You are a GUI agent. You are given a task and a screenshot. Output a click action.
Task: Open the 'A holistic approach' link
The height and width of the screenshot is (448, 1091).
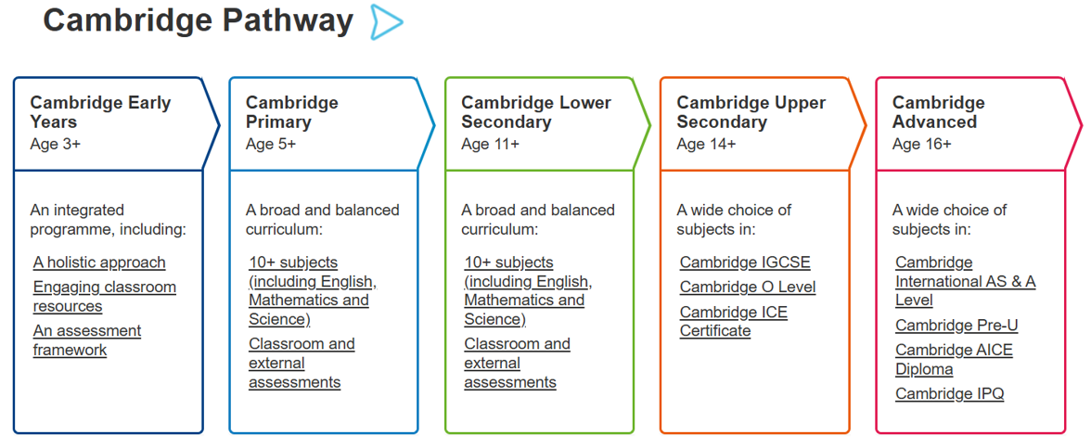(x=99, y=262)
